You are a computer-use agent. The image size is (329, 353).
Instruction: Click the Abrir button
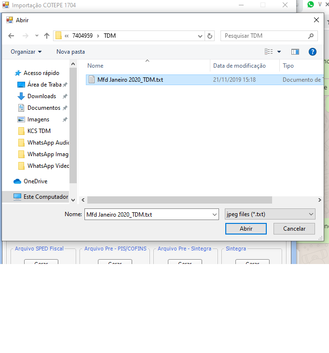tap(246, 229)
